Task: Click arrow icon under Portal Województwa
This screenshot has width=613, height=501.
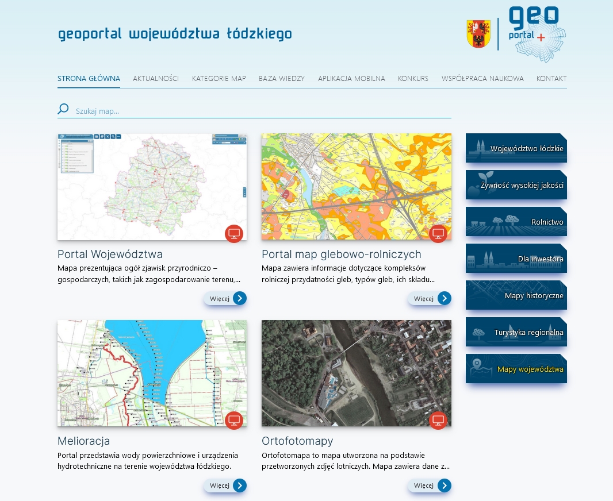Action: point(239,298)
